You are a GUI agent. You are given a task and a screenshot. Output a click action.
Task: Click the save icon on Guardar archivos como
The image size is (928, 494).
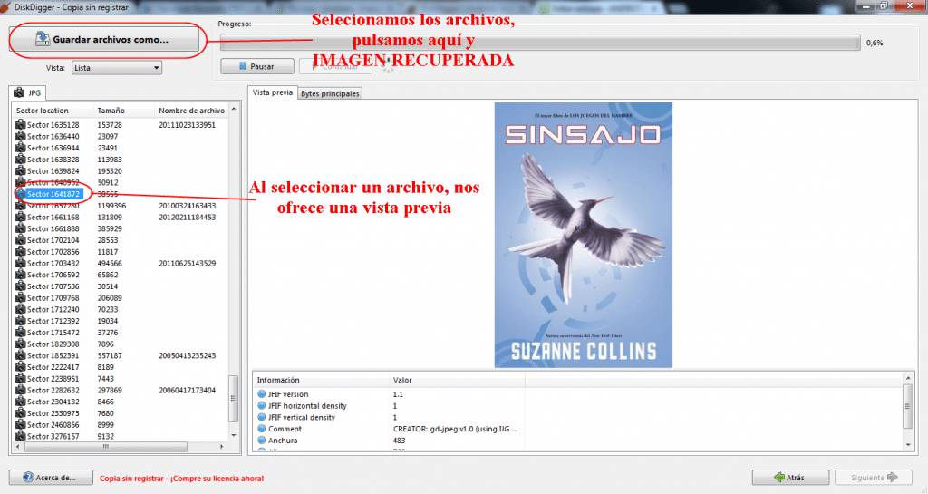coord(42,39)
